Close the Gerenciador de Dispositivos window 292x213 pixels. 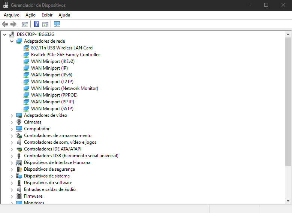(283, 5)
